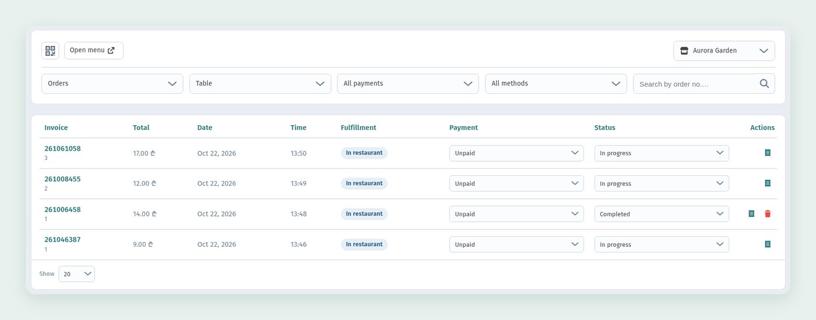816x320 pixels.
Task: Click the 13:50 time cell
Action: pyautogui.click(x=298, y=154)
